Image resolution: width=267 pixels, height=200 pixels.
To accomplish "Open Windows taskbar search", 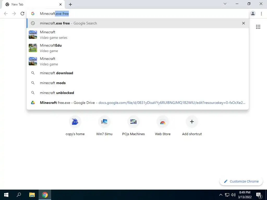I will pos(19,195).
